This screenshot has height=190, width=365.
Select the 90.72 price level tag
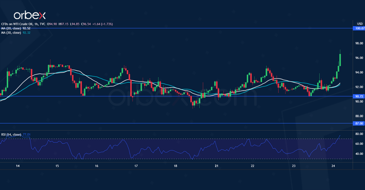pyautogui.click(x=359, y=96)
